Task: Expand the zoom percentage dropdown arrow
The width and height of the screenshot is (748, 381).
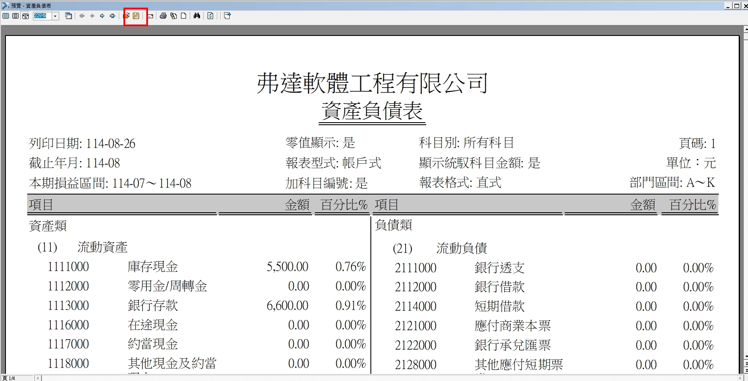Action: click(55, 16)
